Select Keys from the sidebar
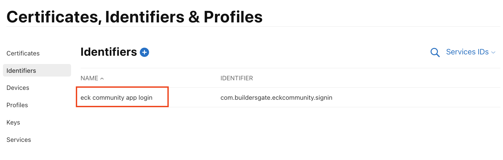The height and width of the screenshot is (160, 503). pos(13,122)
